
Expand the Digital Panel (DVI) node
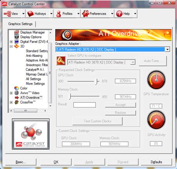coord(11,42)
